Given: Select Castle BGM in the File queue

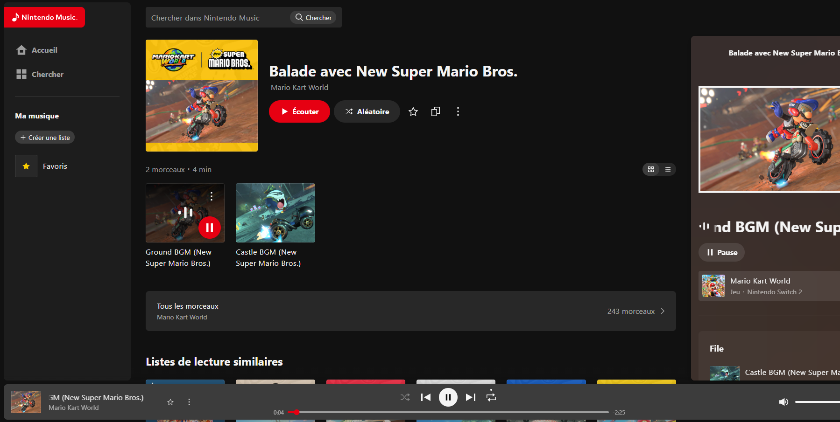Looking at the screenshot, I should click(x=775, y=372).
